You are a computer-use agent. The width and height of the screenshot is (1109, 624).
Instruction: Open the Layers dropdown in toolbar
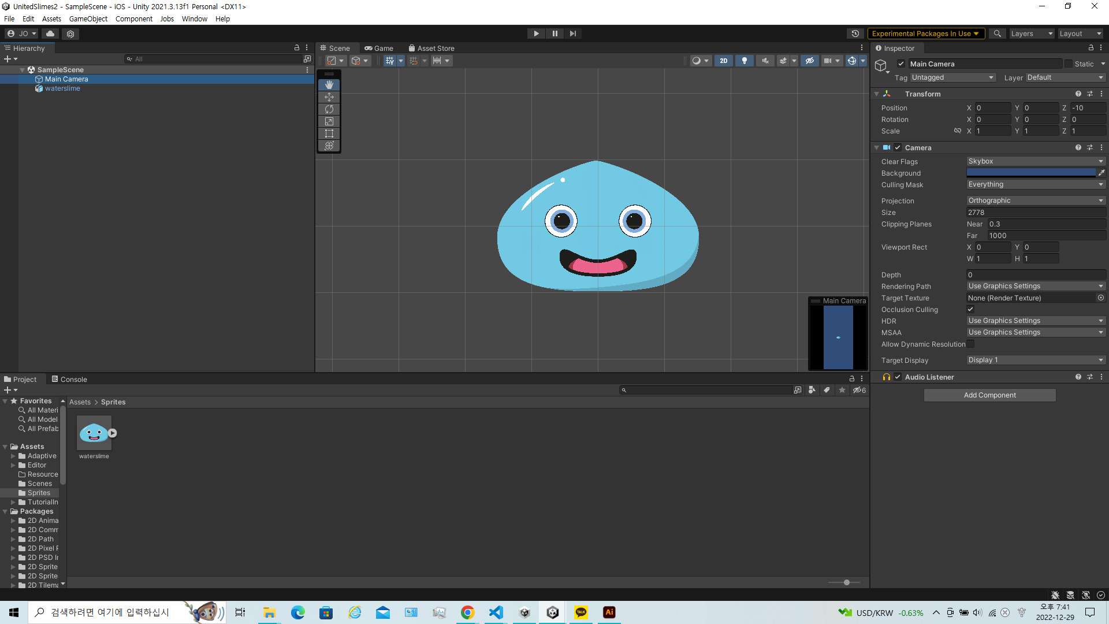tap(1032, 34)
